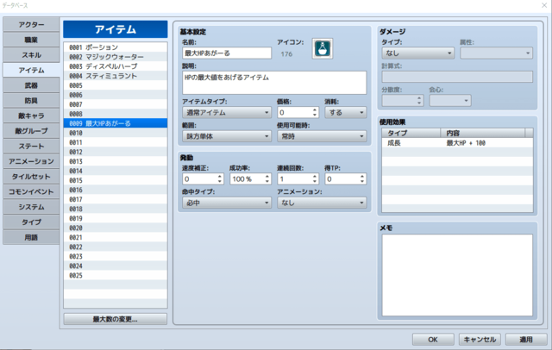The width and height of the screenshot is (552, 350).
Task: Click the メモ text area
Action: 457,275
